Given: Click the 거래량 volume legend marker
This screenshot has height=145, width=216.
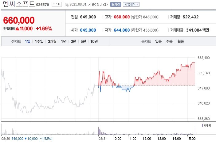Looking at the screenshot, I should [202, 125].
